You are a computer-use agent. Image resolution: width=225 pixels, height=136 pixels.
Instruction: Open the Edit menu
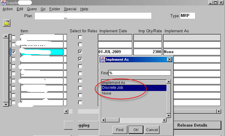pos(20,9)
